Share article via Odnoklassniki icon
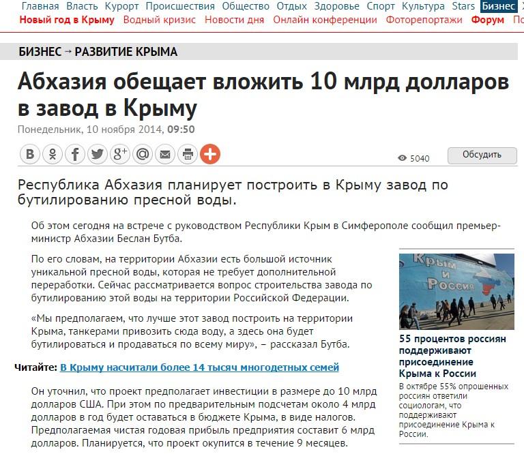 [x=53, y=154]
